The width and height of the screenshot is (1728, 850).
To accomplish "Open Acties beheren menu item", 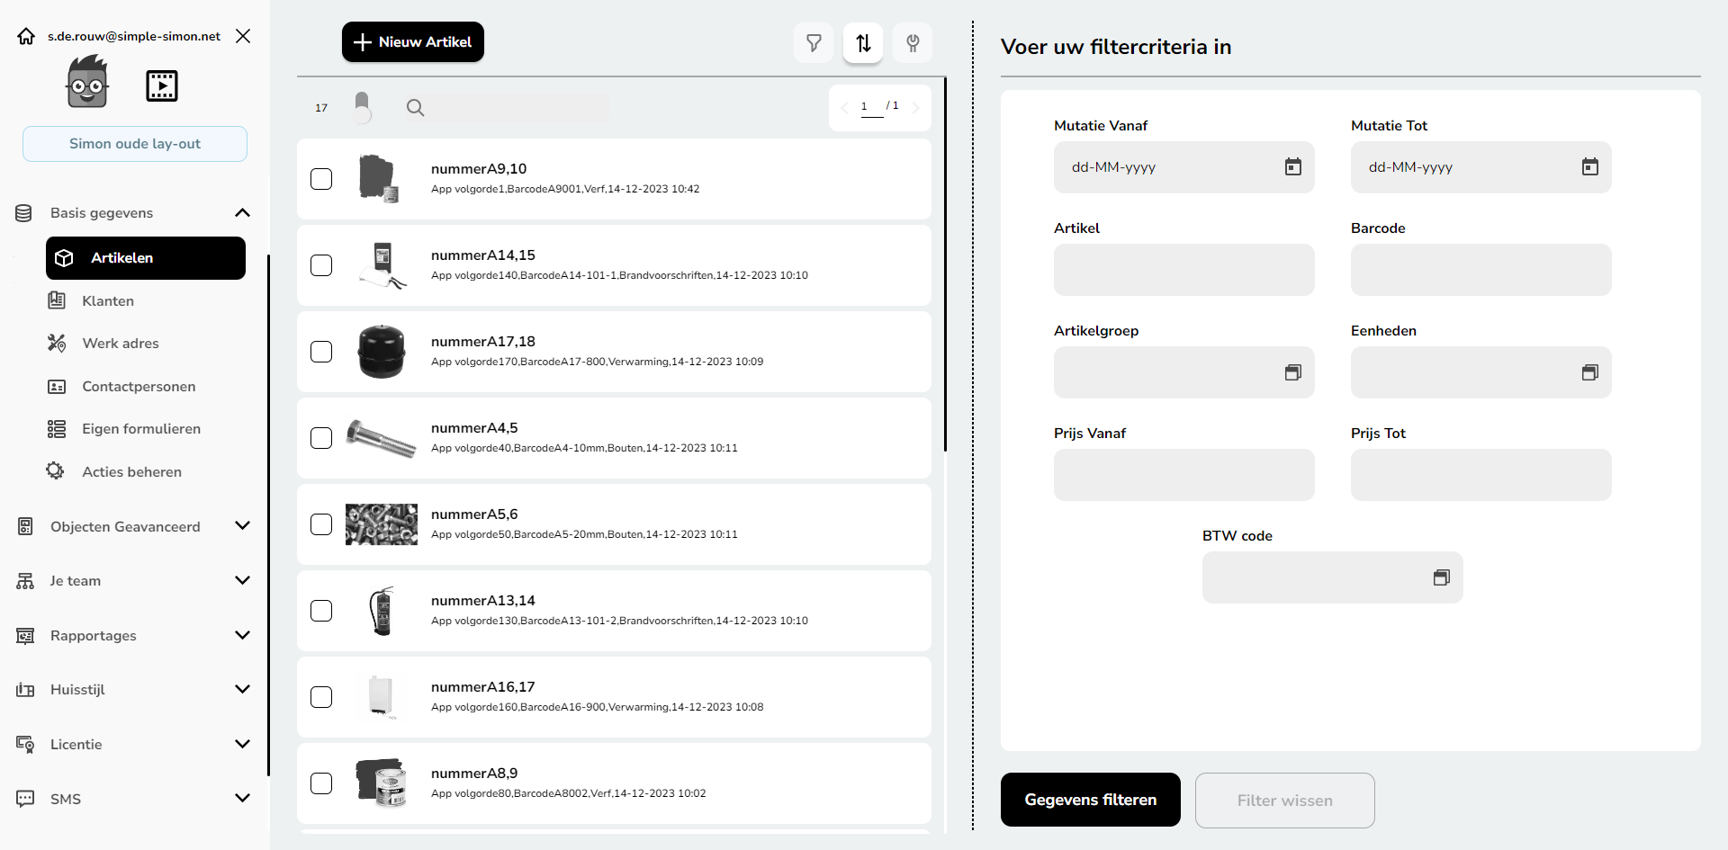I will tap(131, 471).
